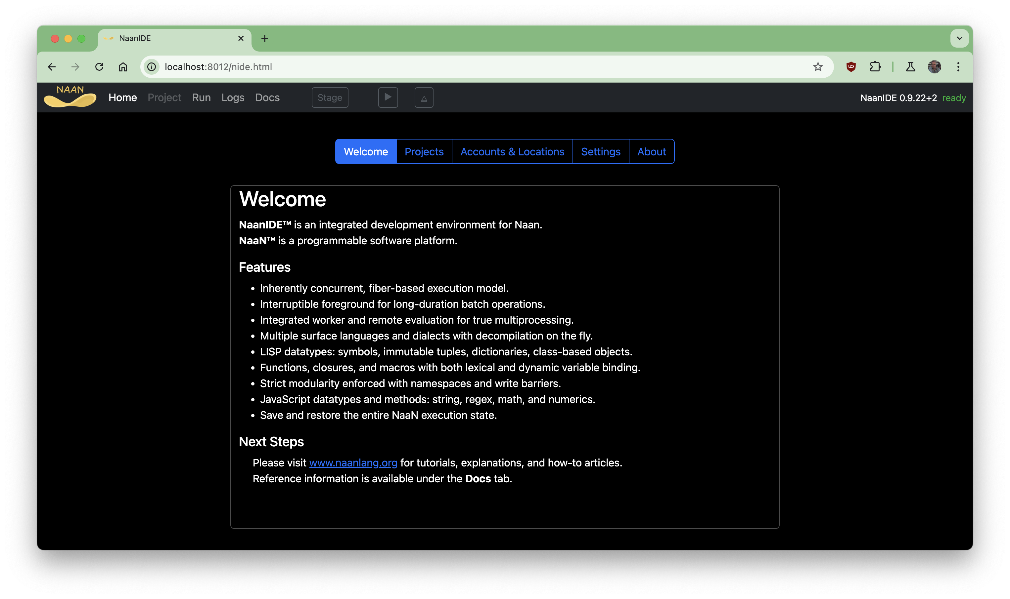Open the browser profile avatar

(x=933, y=66)
